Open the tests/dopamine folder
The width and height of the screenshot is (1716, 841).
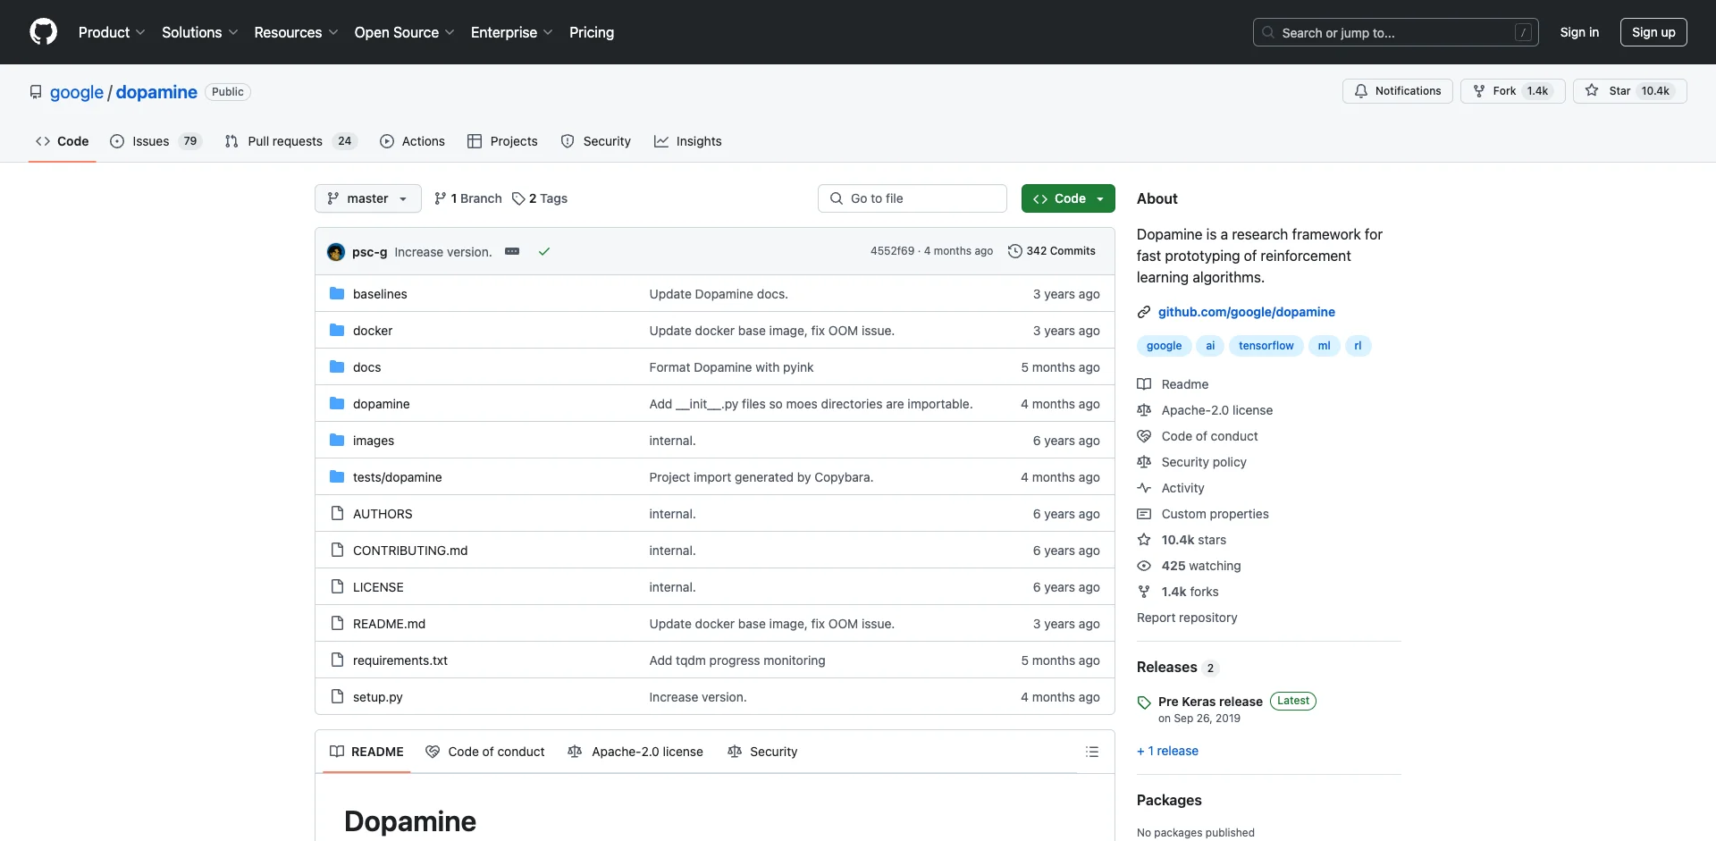pos(397,477)
